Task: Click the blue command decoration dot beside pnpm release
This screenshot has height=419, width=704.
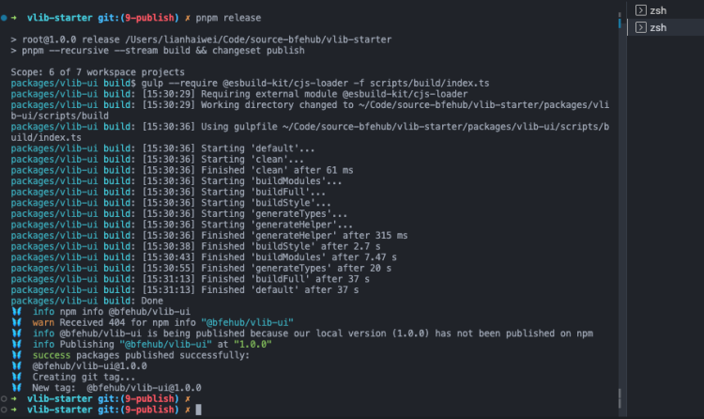Action: coord(4,18)
